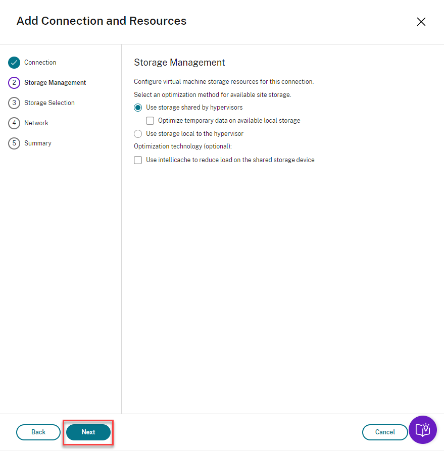Open the Storage Selection step label
The height and width of the screenshot is (451, 444).
tap(50, 103)
